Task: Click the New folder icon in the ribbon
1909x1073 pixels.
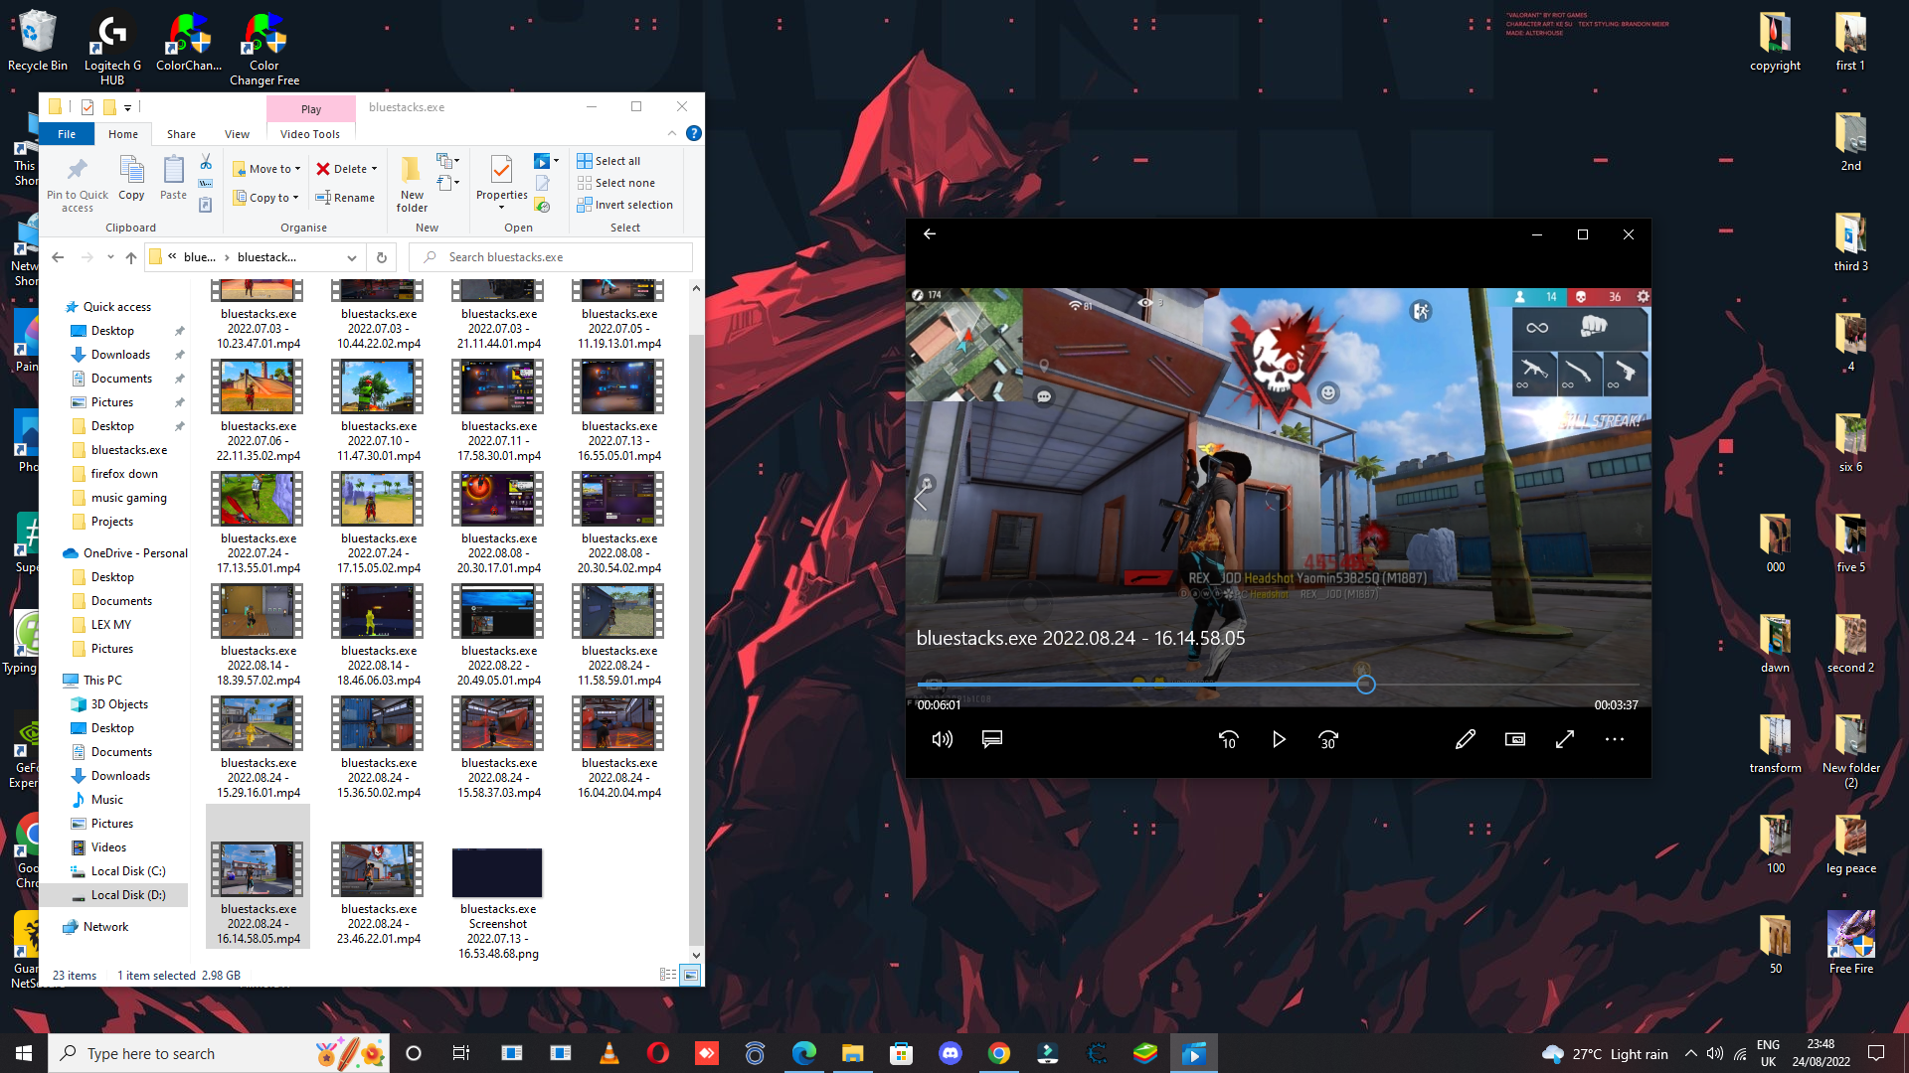Action: pyautogui.click(x=412, y=183)
